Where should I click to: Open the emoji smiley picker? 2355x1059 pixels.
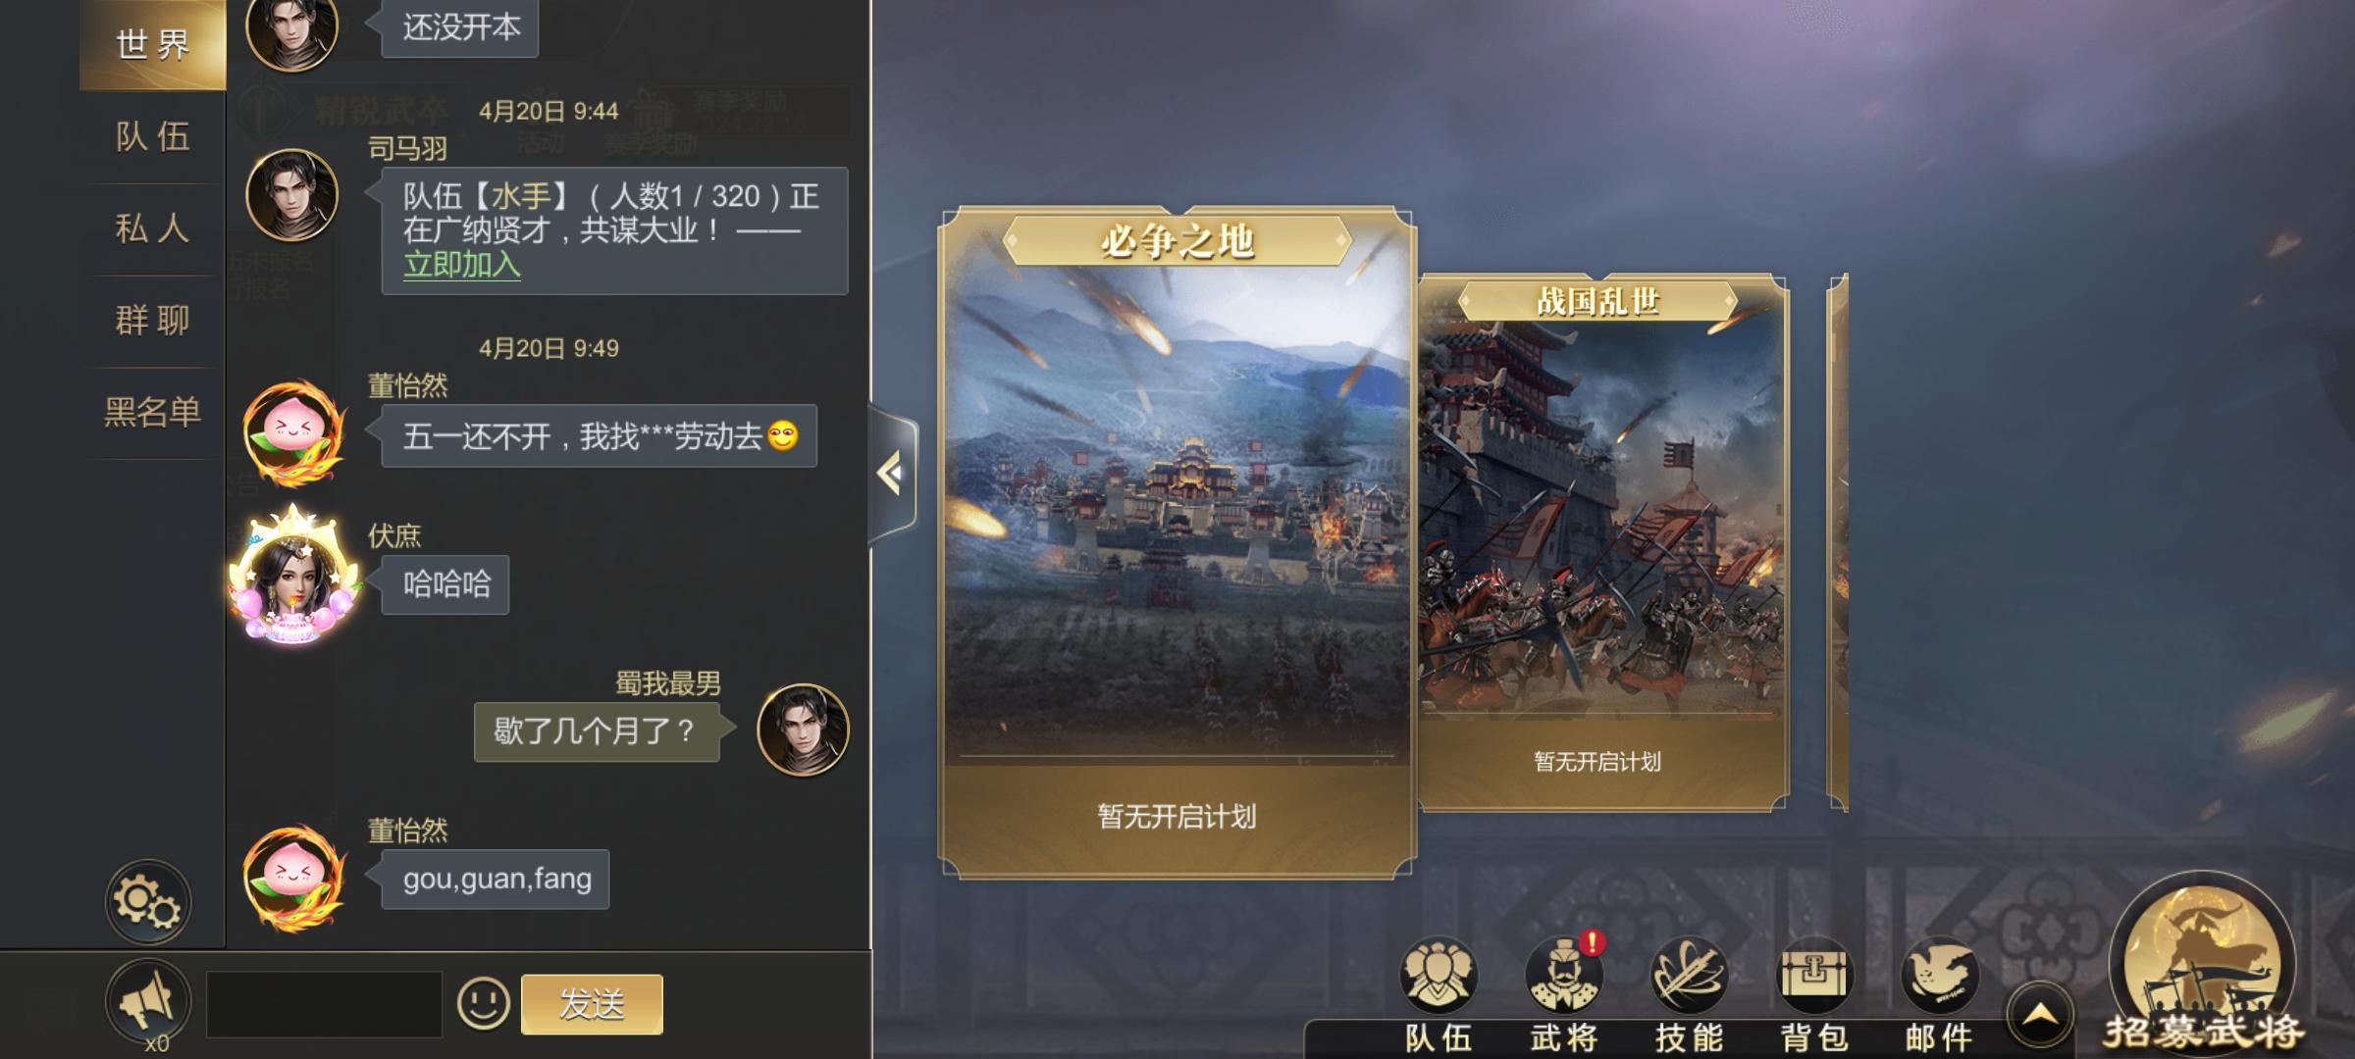tap(484, 1003)
